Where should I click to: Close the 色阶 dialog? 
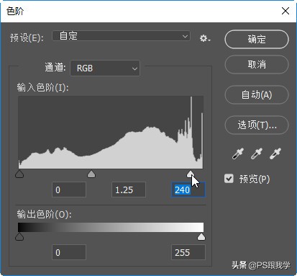[x=285, y=11]
